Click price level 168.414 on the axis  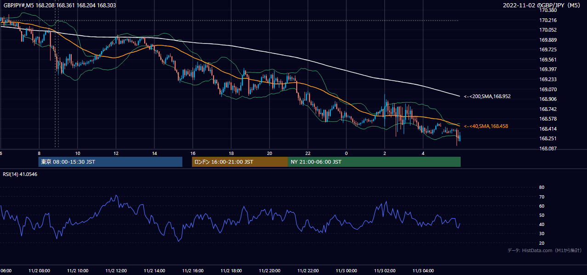click(548, 129)
